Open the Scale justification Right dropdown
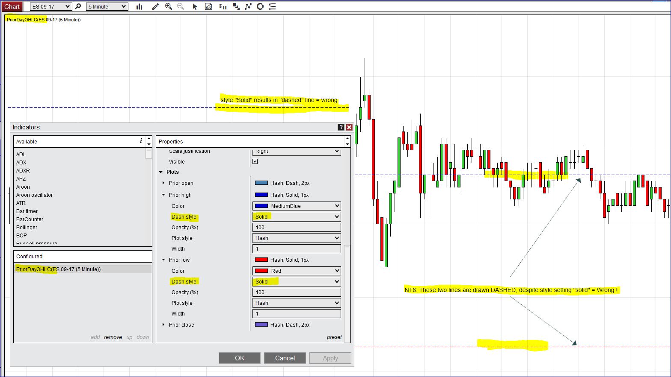671x377 pixels. click(x=297, y=152)
